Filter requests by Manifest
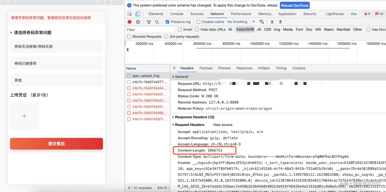Screen dimensions: 386x192 click(x=343, y=30)
